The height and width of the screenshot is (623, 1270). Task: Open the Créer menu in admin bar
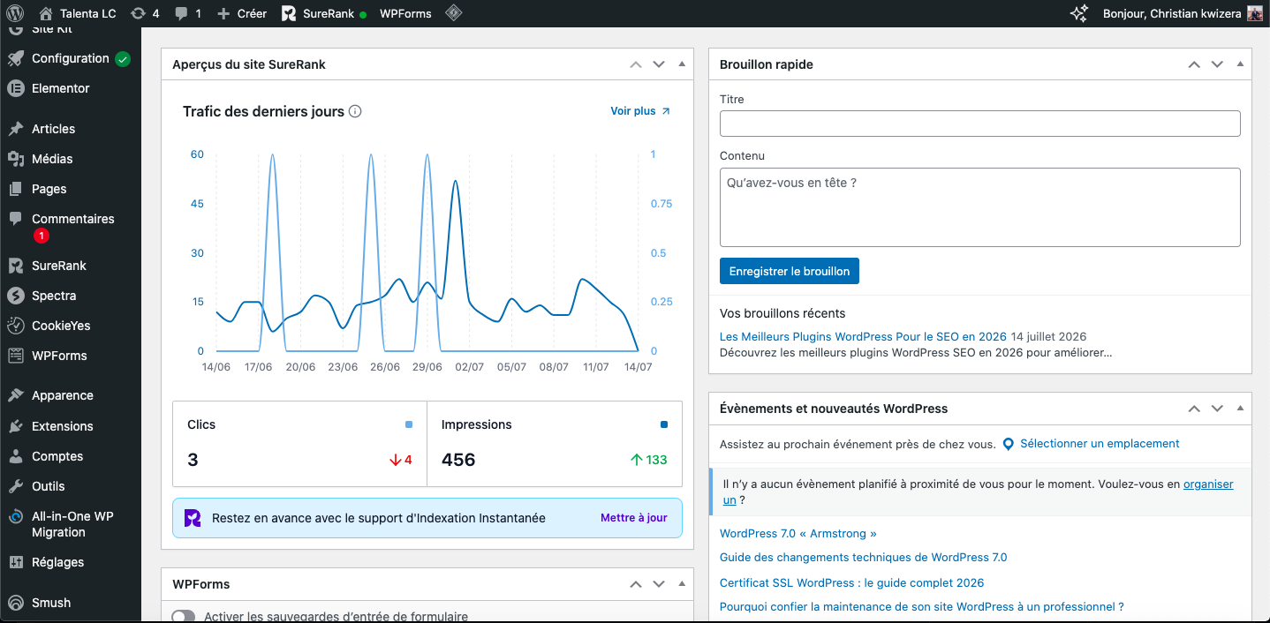(242, 13)
